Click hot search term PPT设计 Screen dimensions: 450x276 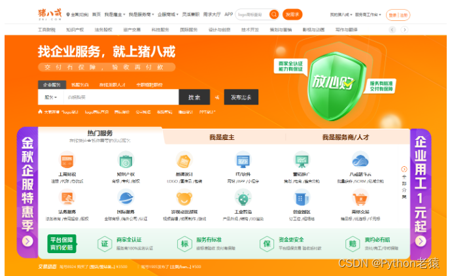pyautogui.click(x=207, y=112)
